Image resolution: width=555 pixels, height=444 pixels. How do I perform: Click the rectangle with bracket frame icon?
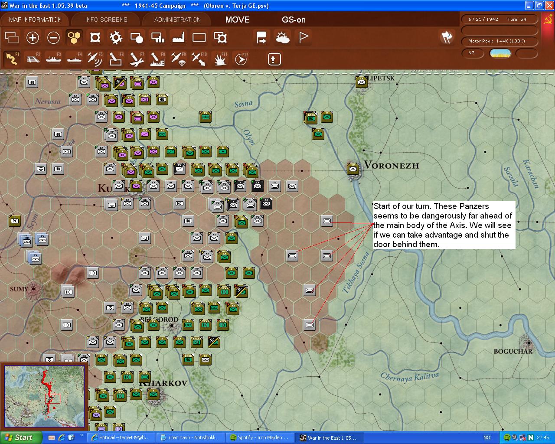(220, 38)
